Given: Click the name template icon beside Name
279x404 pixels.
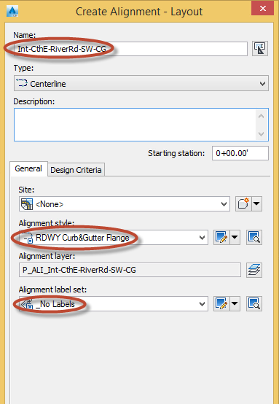Looking at the screenshot, I should pyautogui.click(x=260, y=48).
